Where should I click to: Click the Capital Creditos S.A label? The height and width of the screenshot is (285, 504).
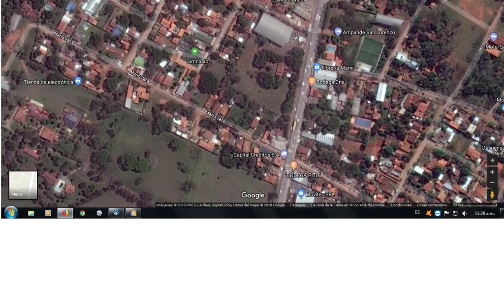[256, 155]
